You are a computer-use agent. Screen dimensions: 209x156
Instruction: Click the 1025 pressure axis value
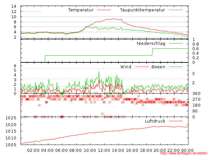coord(11,118)
